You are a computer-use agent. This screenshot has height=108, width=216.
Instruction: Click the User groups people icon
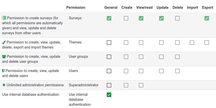point(4,56)
